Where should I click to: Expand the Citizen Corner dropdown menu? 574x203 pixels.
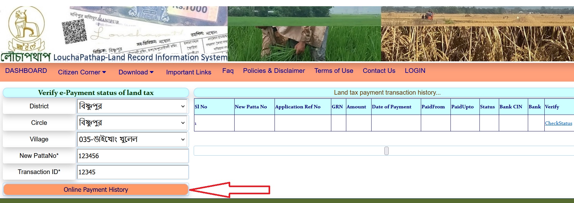tap(82, 72)
